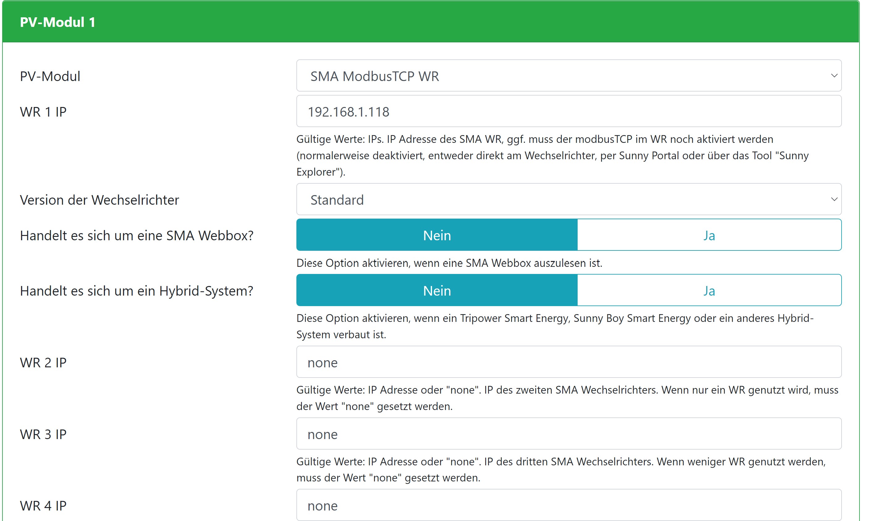Click the SMA Webbox question label
This screenshot has height=521, width=870.
pos(137,236)
